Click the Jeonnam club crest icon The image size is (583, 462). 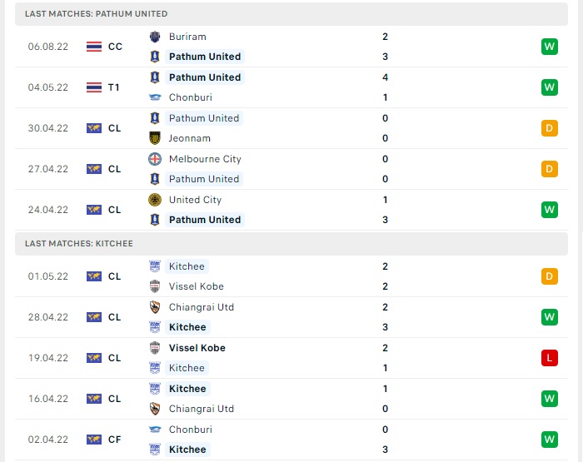coord(155,138)
